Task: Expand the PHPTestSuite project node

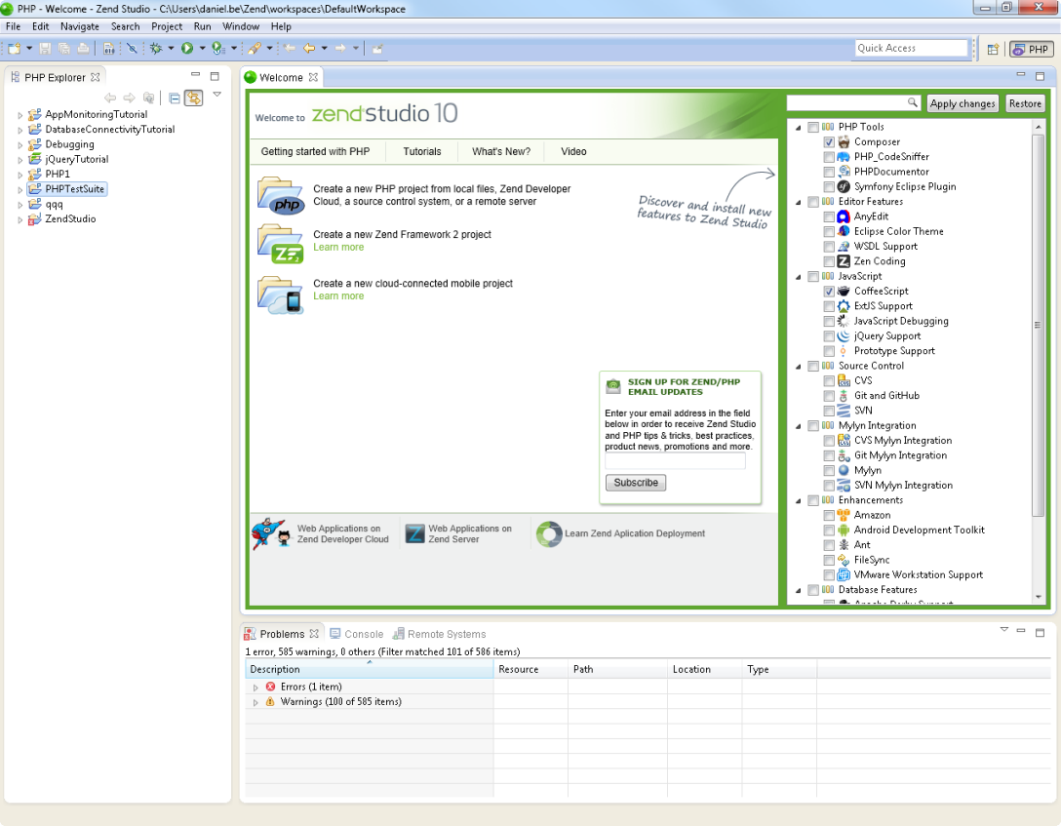Action: point(20,189)
